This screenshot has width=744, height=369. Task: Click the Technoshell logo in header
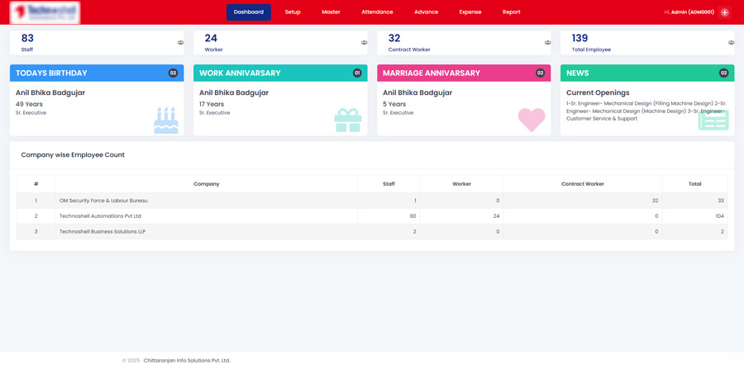pyautogui.click(x=45, y=12)
